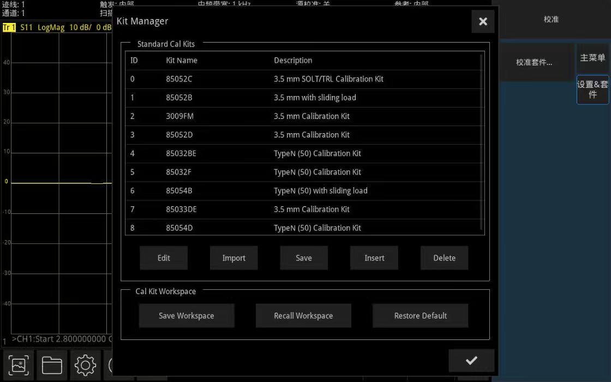
Task: Click the ID column header
Action: [134, 61]
